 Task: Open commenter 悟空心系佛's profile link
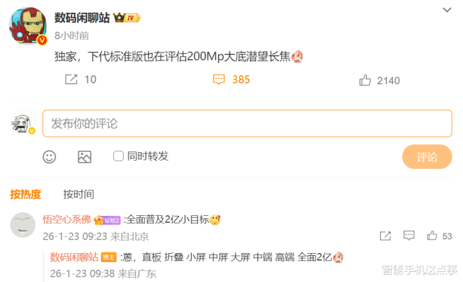67,219
